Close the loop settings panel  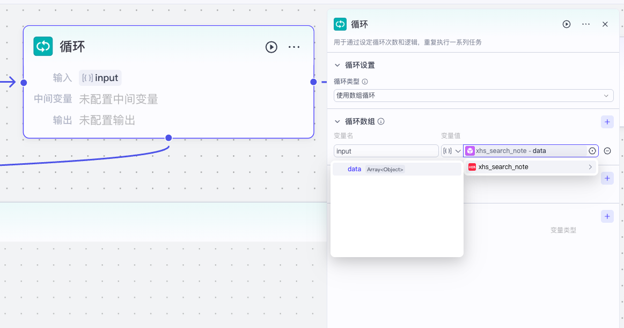coord(605,24)
